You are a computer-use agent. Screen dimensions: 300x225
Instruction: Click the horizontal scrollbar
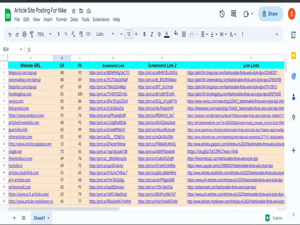pos(64,208)
